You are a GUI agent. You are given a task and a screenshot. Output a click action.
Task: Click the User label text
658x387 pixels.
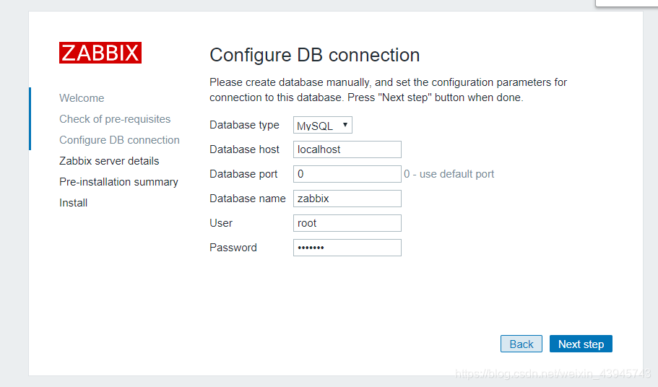click(x=221, y=223)
